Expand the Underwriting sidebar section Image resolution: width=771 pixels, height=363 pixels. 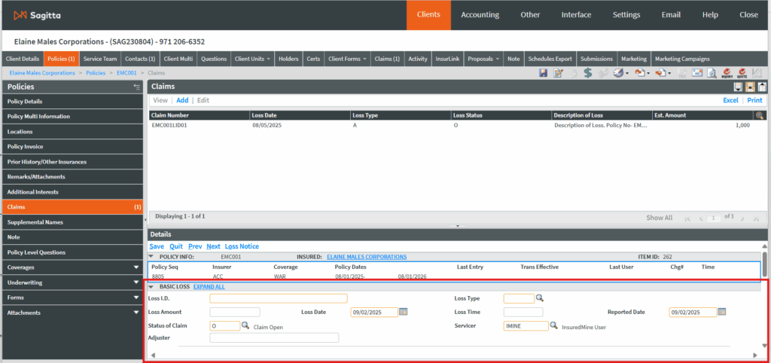[x=136, y=282]
